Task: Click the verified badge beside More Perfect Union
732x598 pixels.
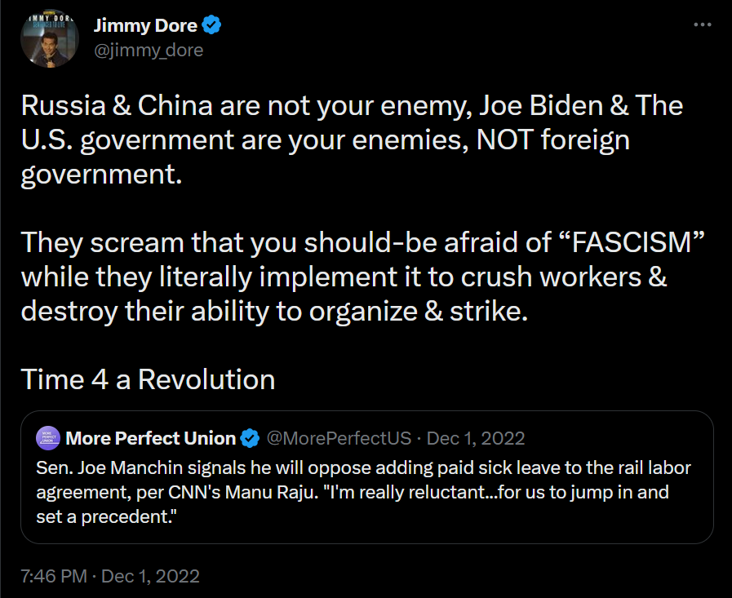Action: click(x=250, y=438)
